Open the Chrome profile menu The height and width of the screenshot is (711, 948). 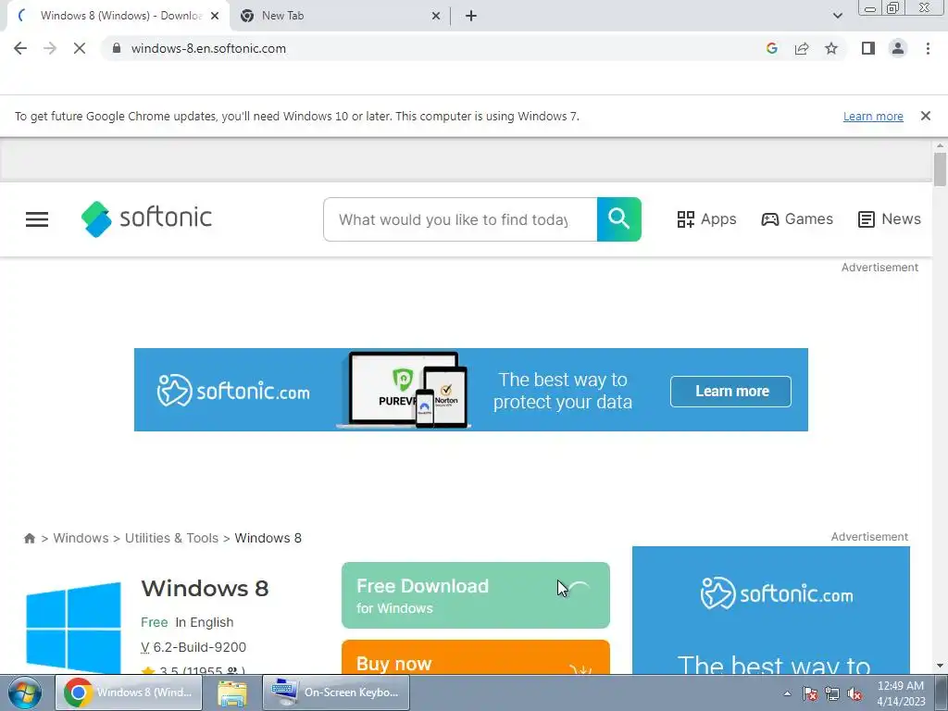click(898, 48)
